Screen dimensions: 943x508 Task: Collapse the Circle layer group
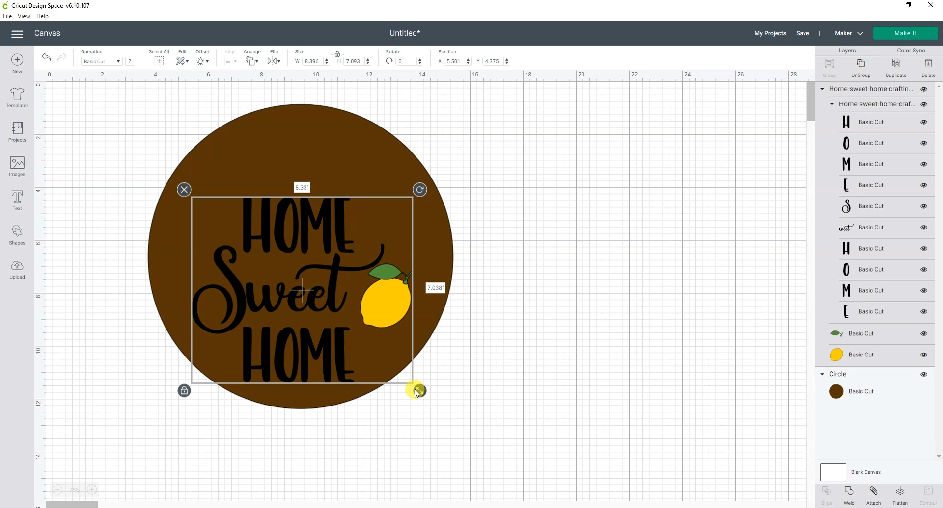click(x=822, y=374)
